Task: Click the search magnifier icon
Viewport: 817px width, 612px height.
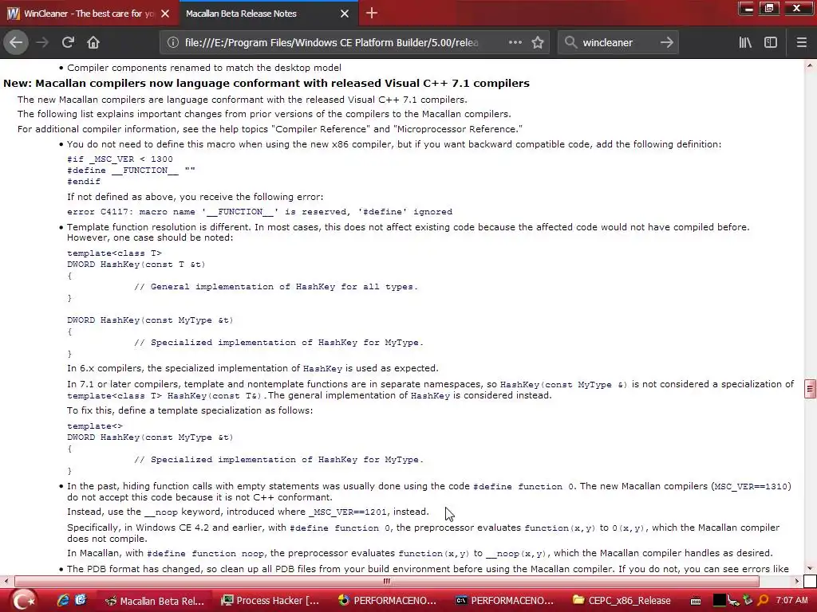Action: click(x=570, y=42)
